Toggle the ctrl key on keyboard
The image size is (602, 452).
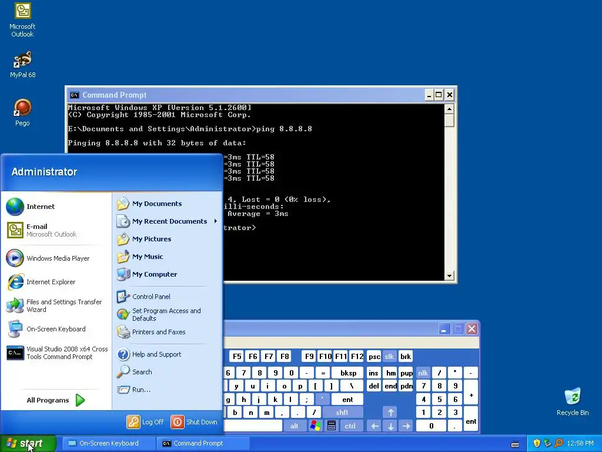coord(350,426)
